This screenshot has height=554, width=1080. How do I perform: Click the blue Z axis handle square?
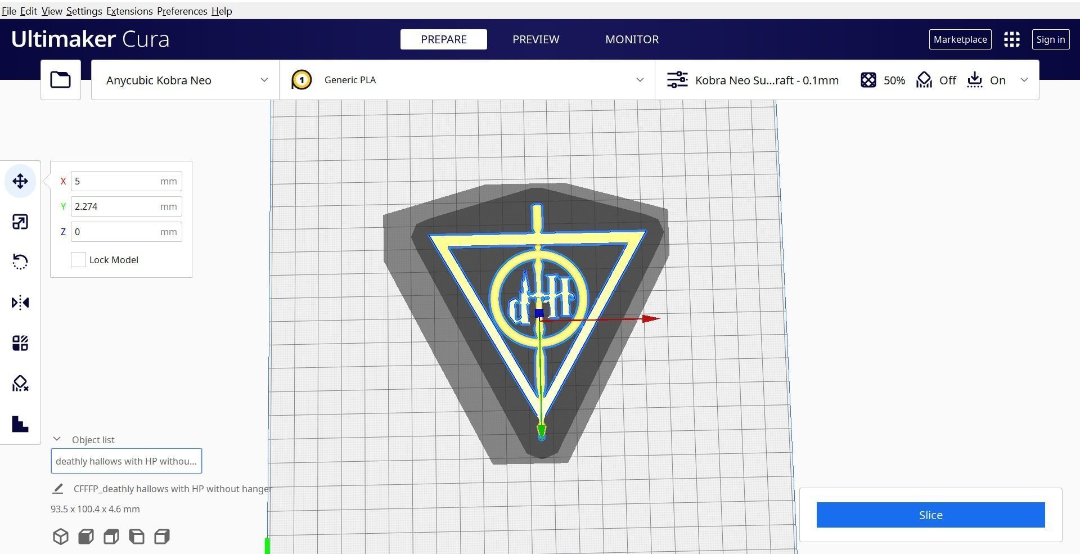pyautogui.click(x=539, y=313)
